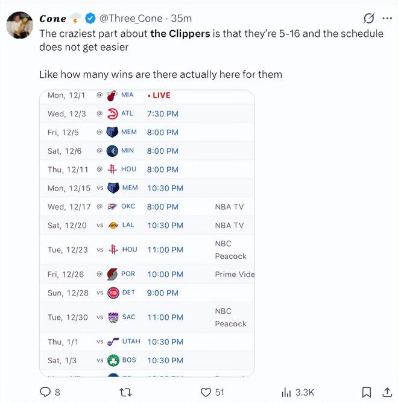Click the Atlanta Hawks logo
This screenshot has width=398, height=403.
tap(112, 113)
